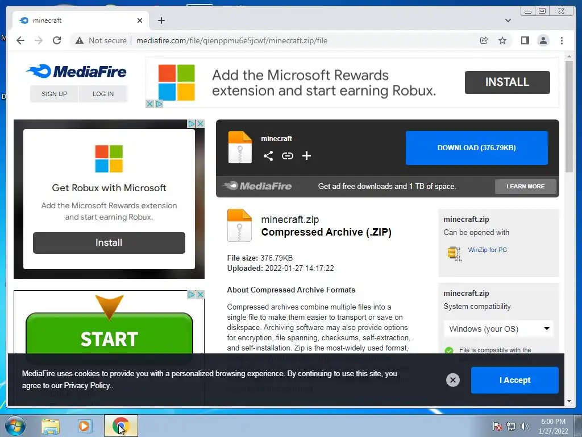Click the browser forward arrow
Screen dimensions: 582x437
(x=39, y=40)
